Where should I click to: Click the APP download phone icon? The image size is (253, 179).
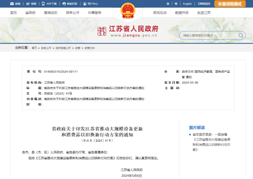tap(43, 4)
